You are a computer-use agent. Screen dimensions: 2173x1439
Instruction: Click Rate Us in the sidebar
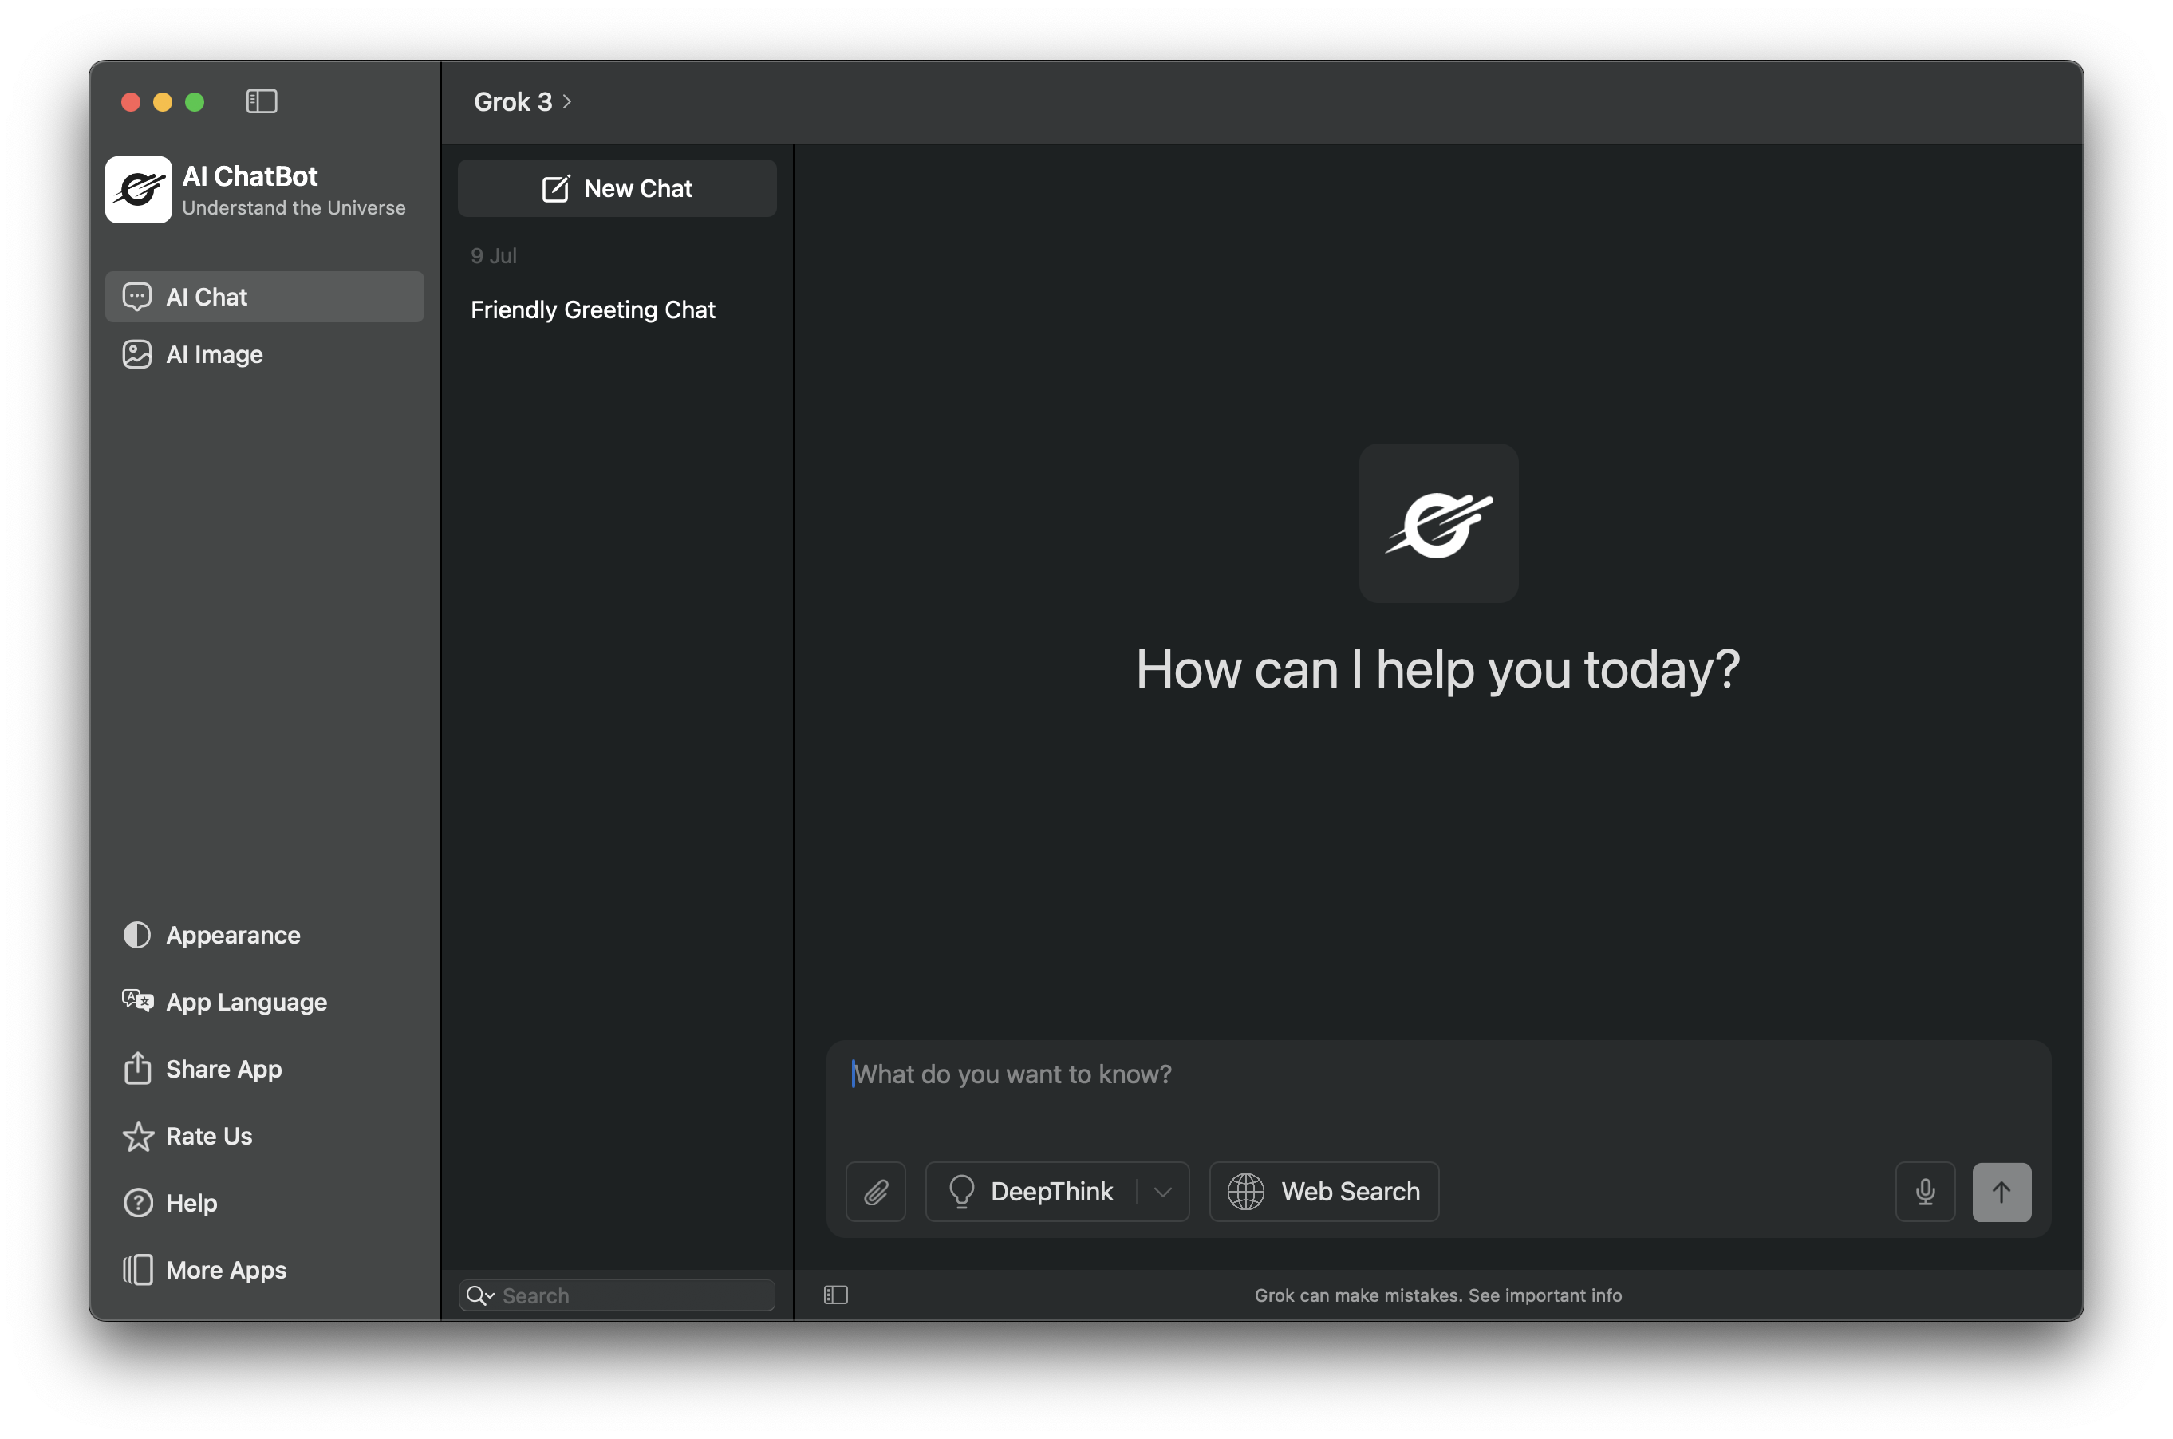(187, 1136)
